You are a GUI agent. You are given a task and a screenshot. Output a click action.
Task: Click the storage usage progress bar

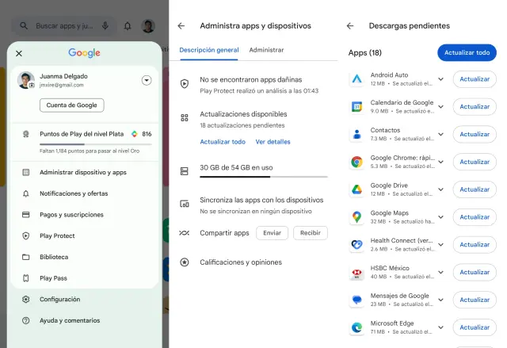coord(263,177)
